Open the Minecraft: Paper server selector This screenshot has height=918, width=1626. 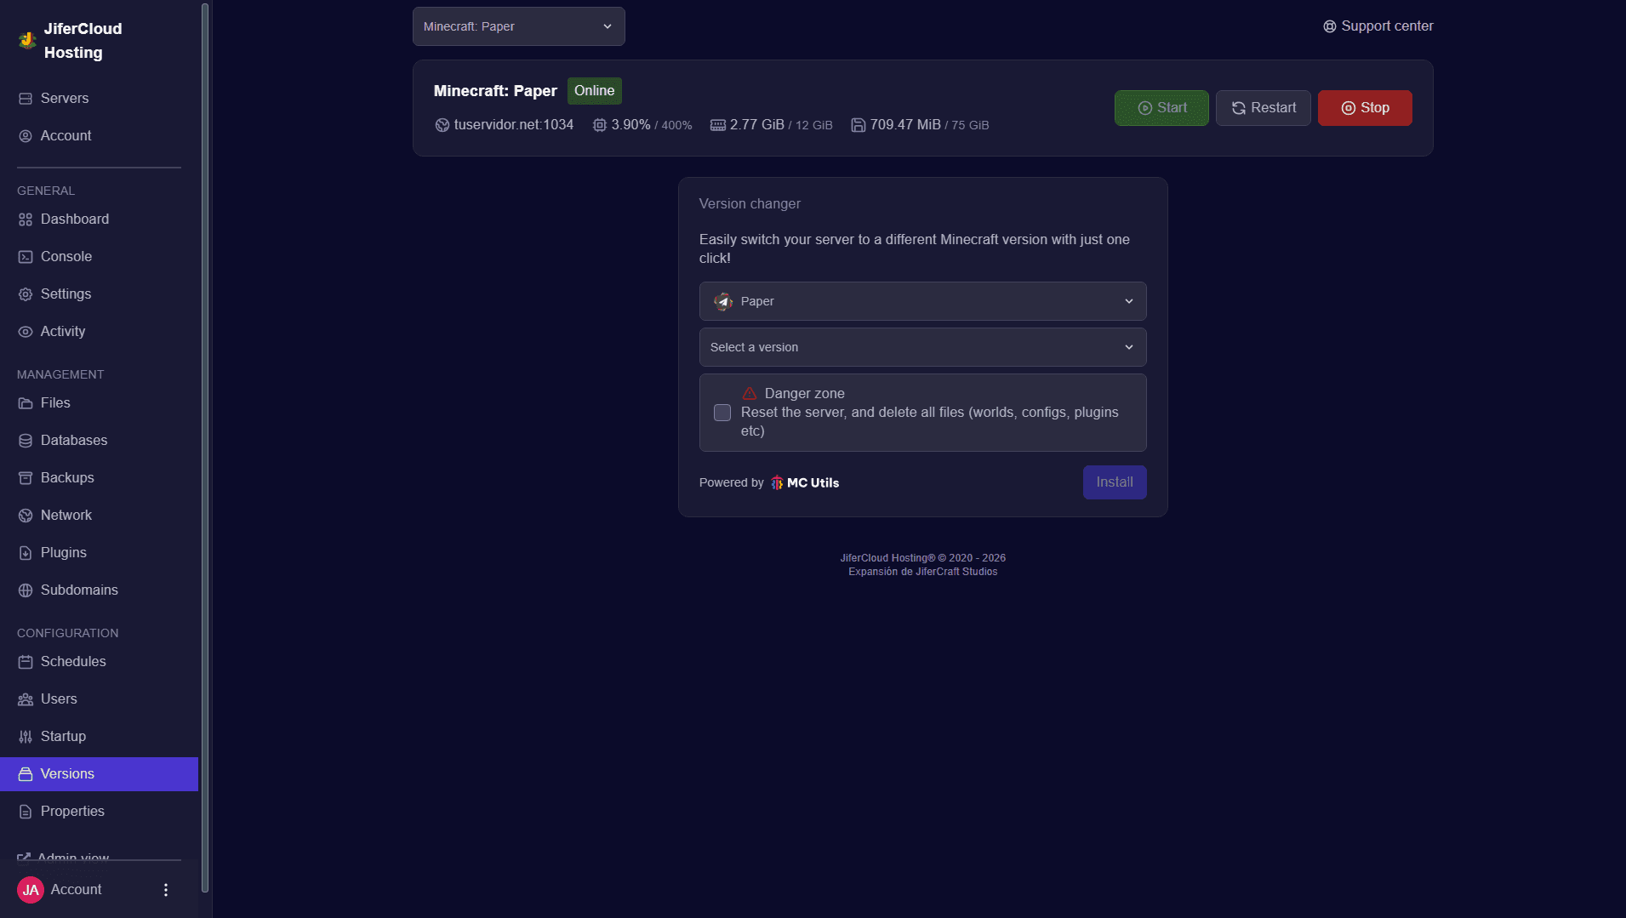click(x=519, y=26)
